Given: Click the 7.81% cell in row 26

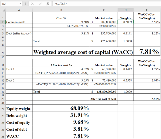Looking at the screenshot, I should (x=61, y=136).
